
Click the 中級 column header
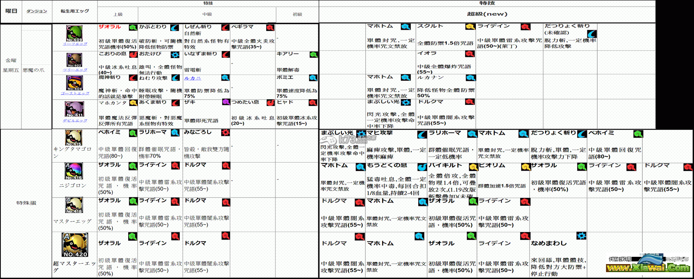click(207, 14)
